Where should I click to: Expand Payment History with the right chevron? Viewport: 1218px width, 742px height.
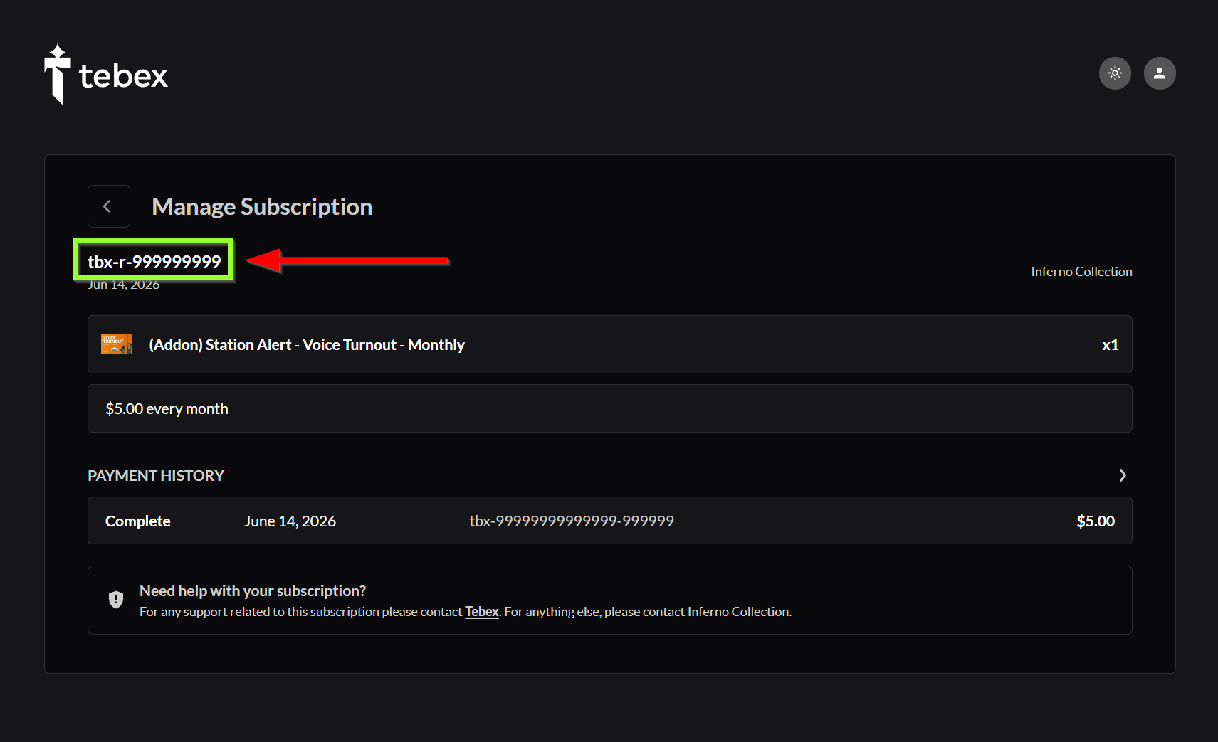click(1123, 475)
